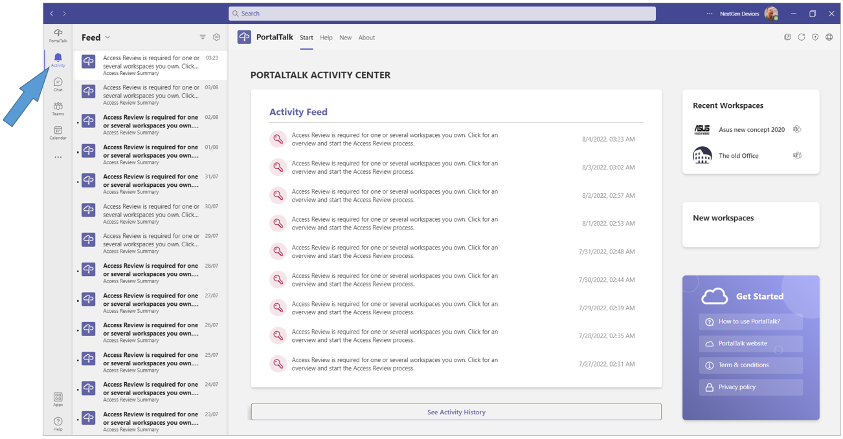Viewport: 843px width, 439px height.
Task: Open activity entry dated 7/31/2022, 02:48 AM
Action: point(456,252)
